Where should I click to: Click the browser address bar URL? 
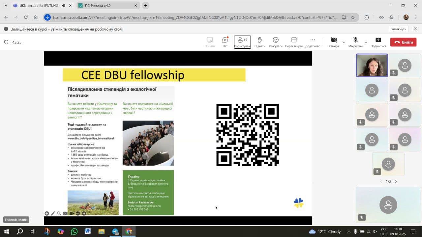pos(195,17)
